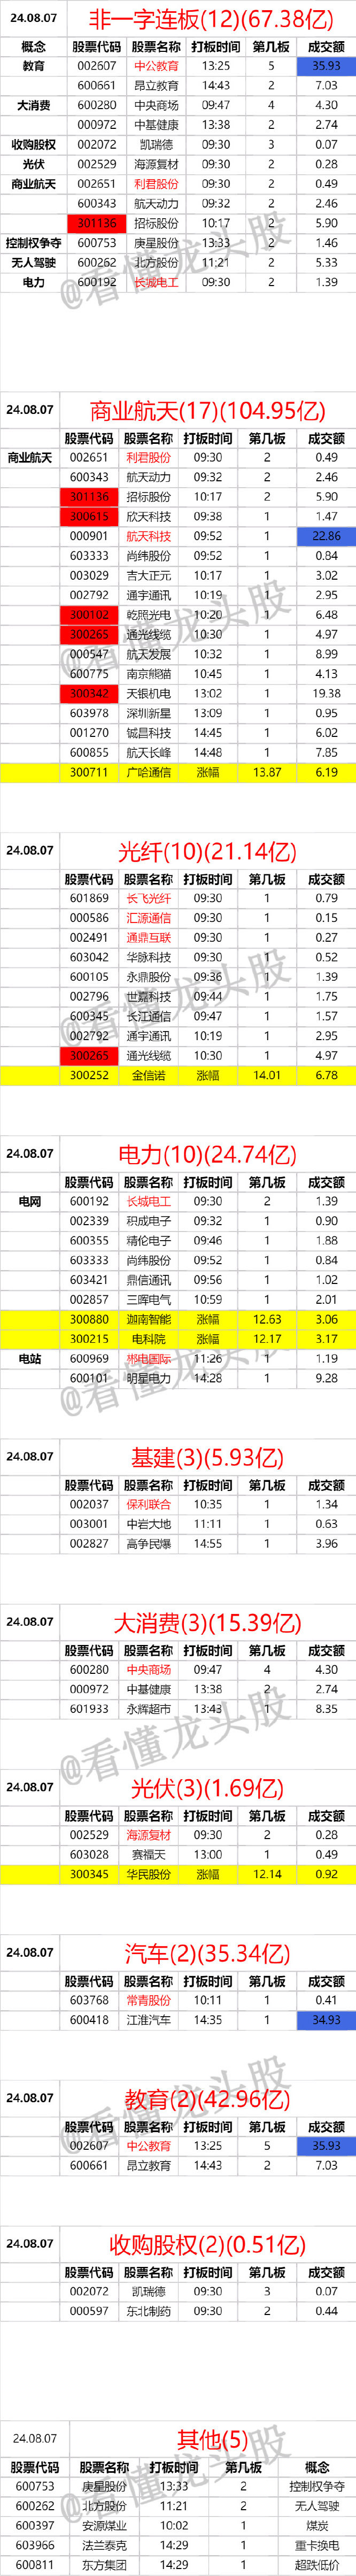Select stock name 铖昌科技
Viewport: 356px width, 2576px height.
148,733
